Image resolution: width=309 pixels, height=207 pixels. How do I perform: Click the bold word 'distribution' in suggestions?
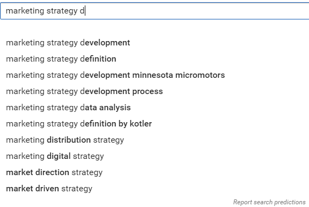click(x=69, y=140)
